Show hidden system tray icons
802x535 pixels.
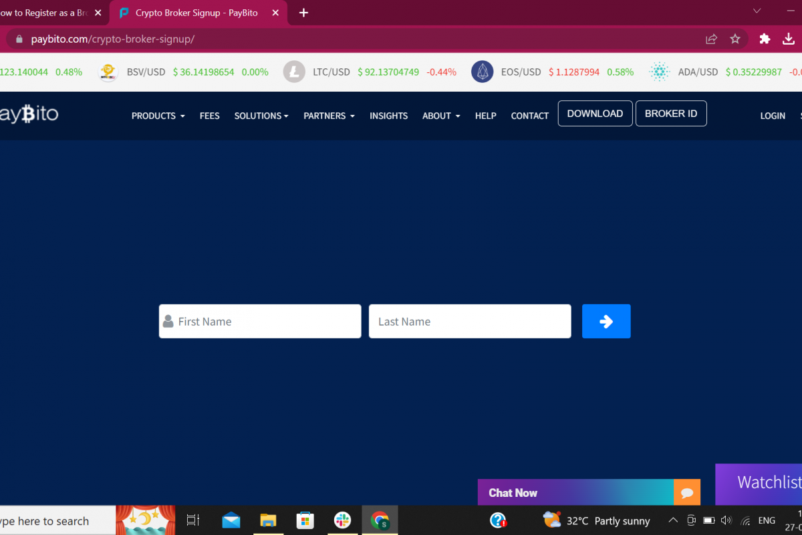click(673, 520)
